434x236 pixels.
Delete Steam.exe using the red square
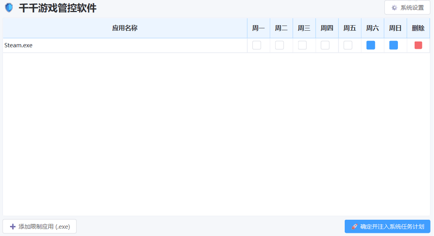418,45
